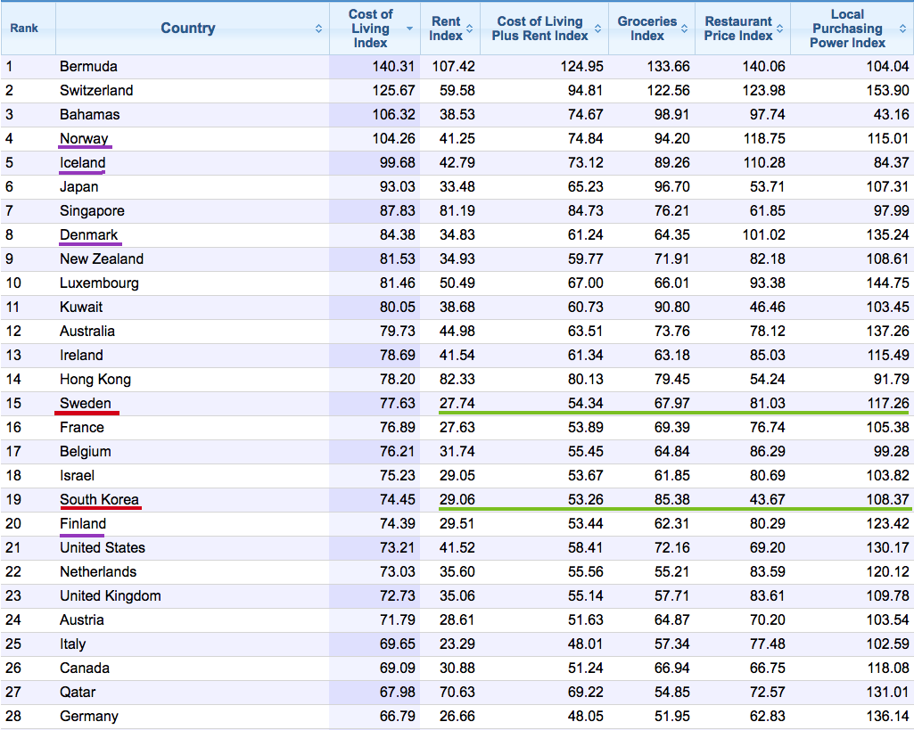Select Switzerland in the country list

(95, 90)
